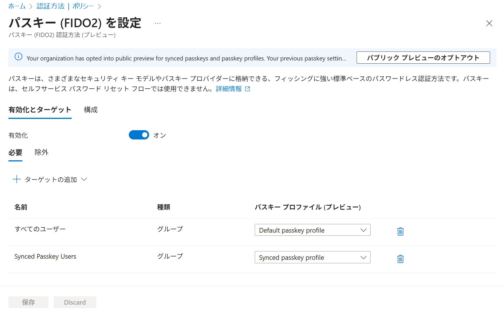
Task: Click グループ in the すべてのユーザー row
Action: coord(170,229)
